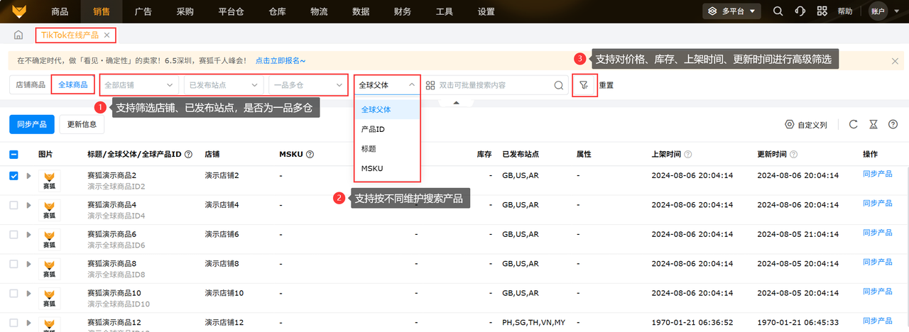The width and height of the screenshot is (909, 332).
Task: Open the 已发布站点 dropdown
Action: click(224, 85)
